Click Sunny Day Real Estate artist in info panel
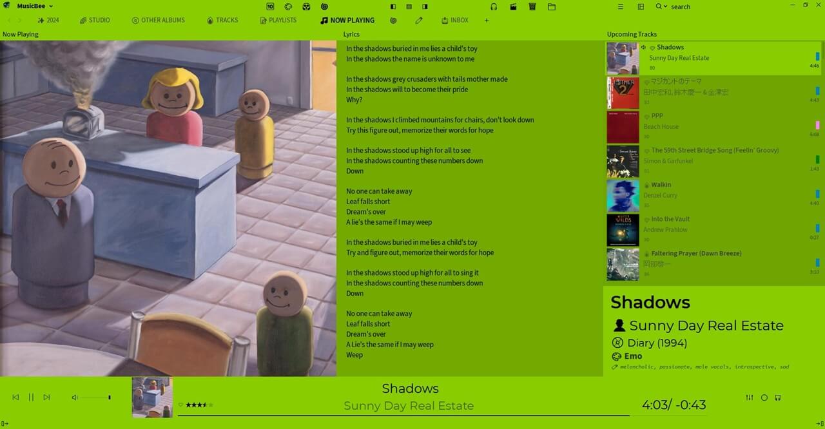 (x=706, y=326)
